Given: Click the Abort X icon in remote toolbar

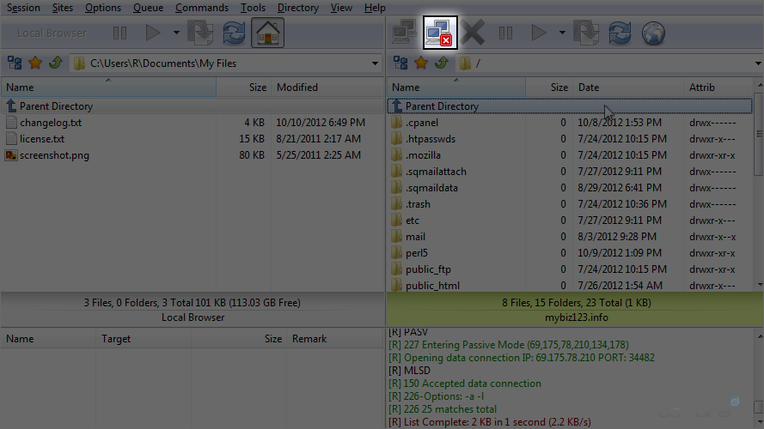Looking at the screenshot, I should tap(473, 33).
